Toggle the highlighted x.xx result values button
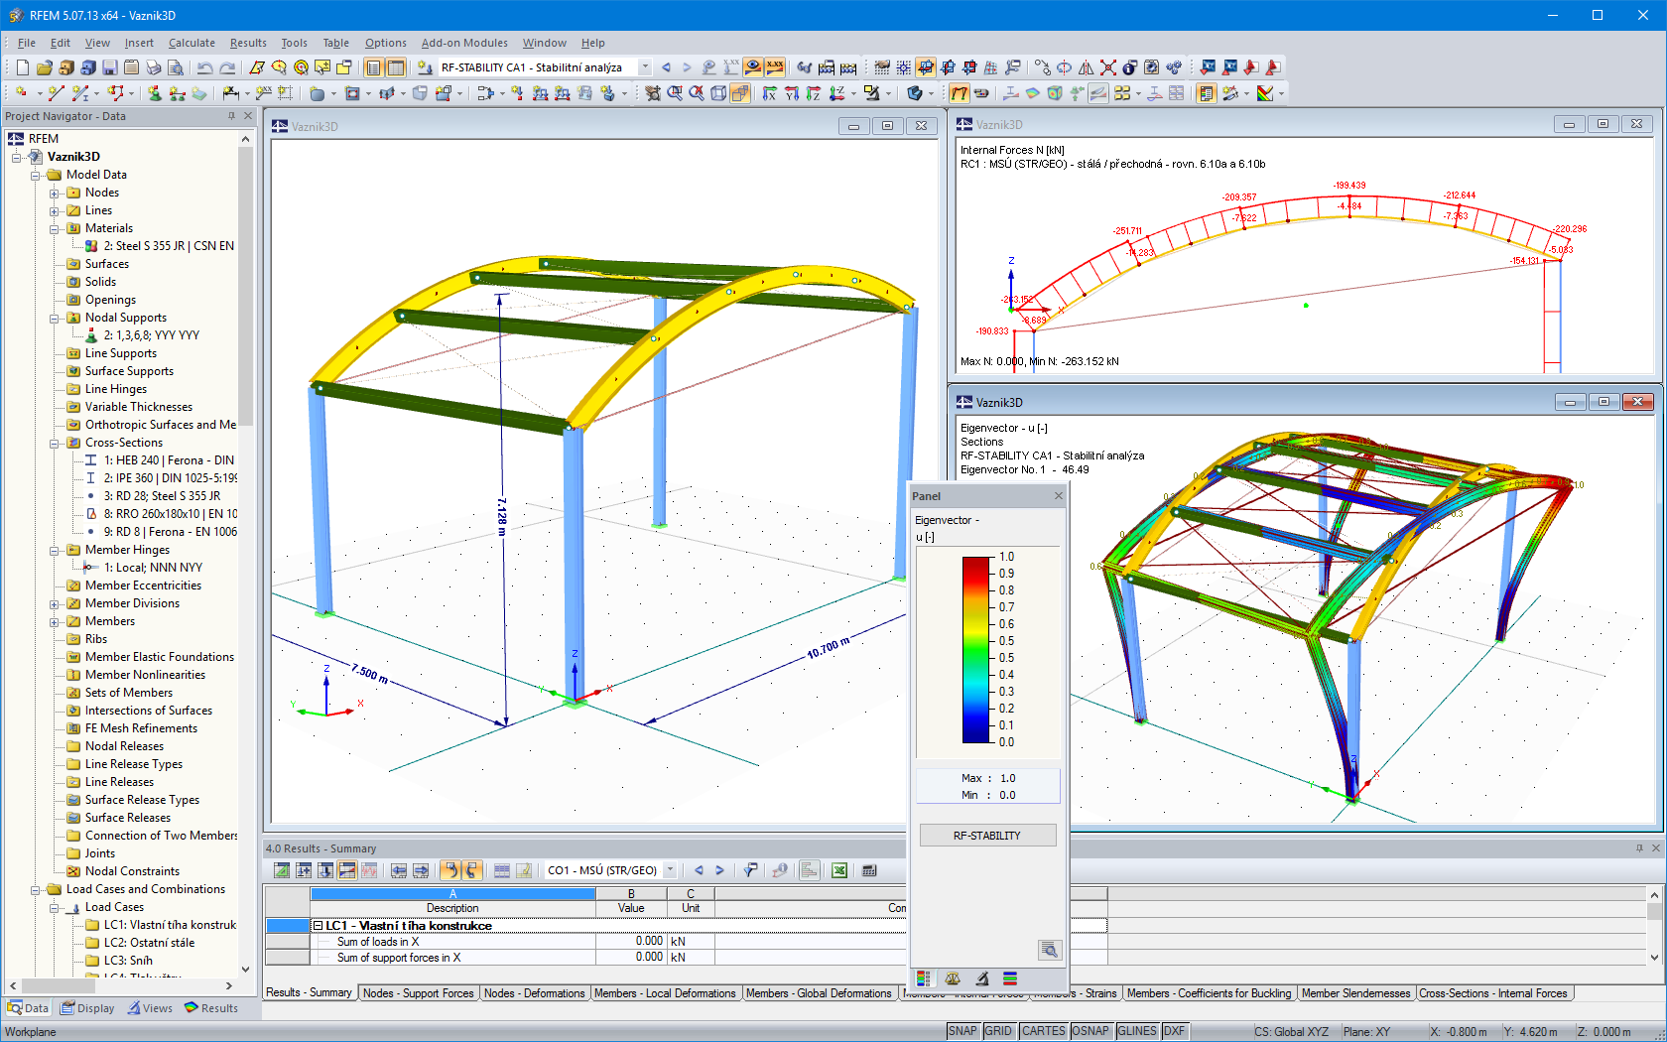 (775, 67)
